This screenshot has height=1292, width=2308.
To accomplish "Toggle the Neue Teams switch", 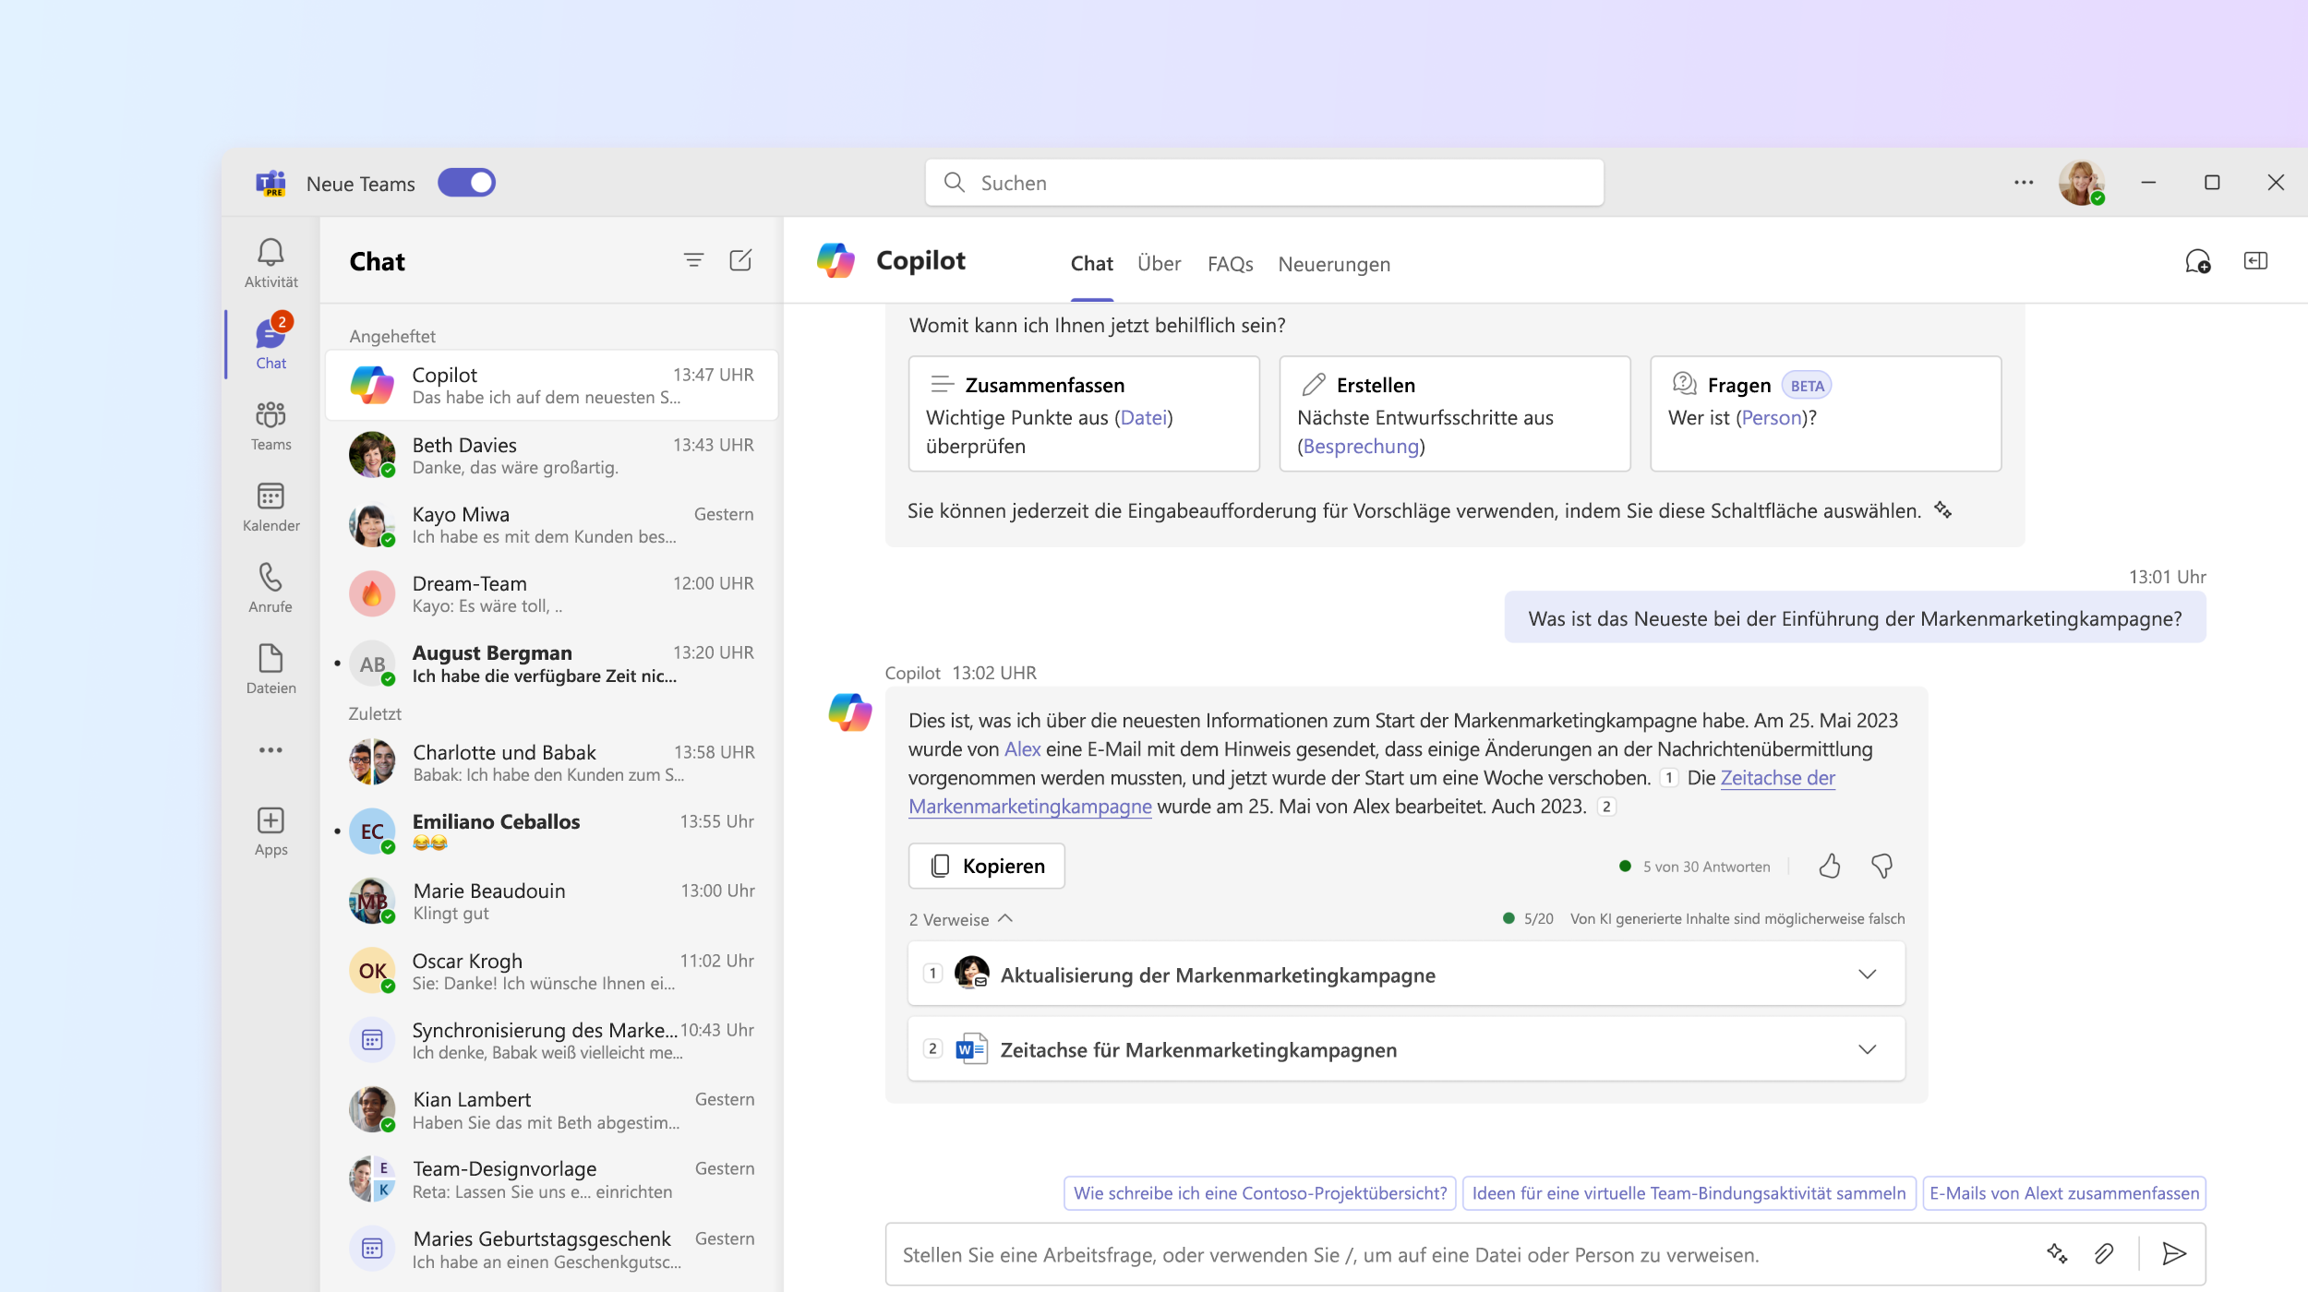I will tap(466, 183).
